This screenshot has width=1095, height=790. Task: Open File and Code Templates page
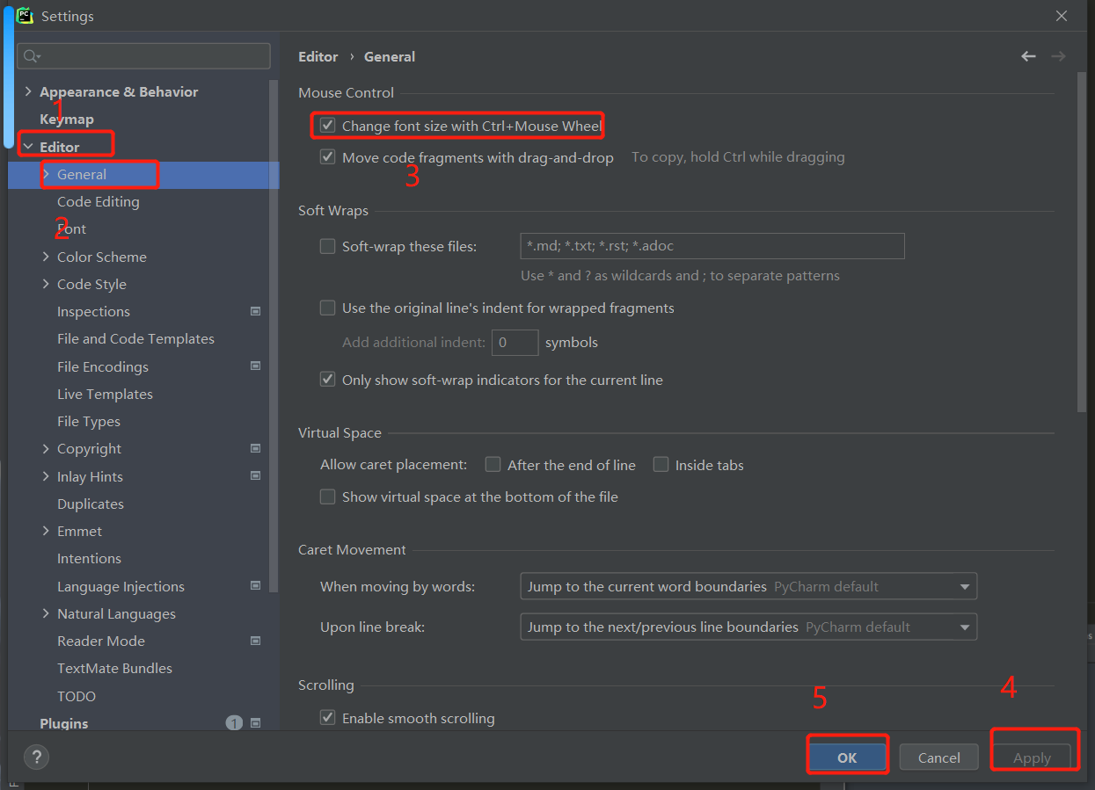pyautogui.click(x=135, y=338)
